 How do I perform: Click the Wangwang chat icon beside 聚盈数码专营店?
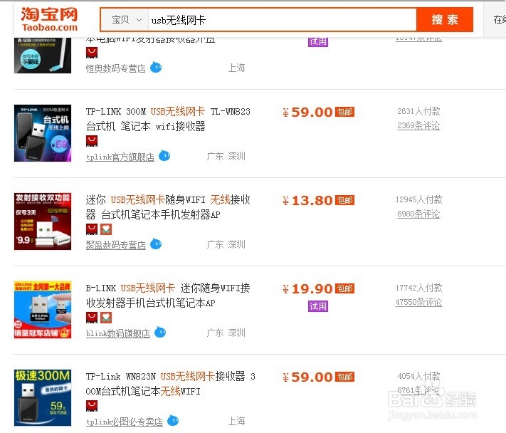point(156,244)
